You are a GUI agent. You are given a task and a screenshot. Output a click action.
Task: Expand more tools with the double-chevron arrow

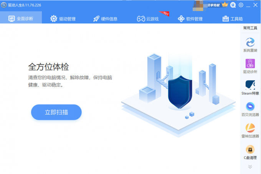pos(250,166)
